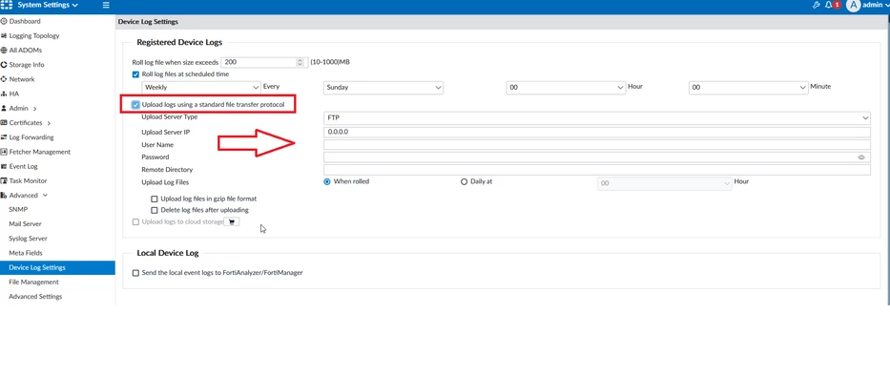Go to Dashboard link
890x377 pixels.
coord(25,22)
